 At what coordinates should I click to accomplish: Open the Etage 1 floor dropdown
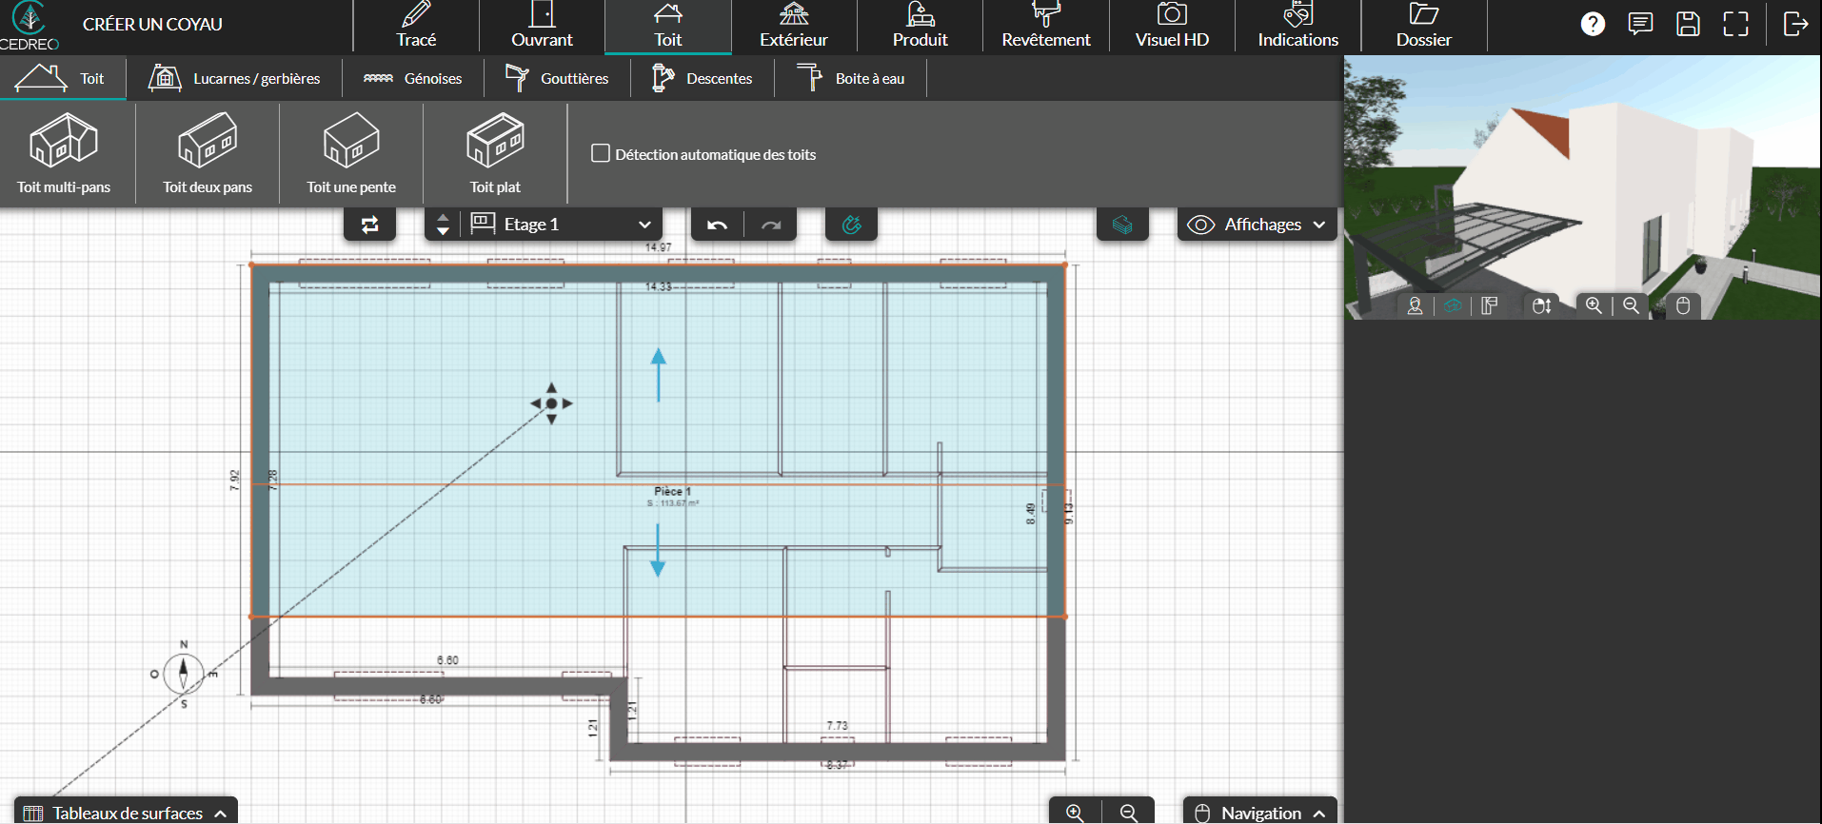pos(562,225)
